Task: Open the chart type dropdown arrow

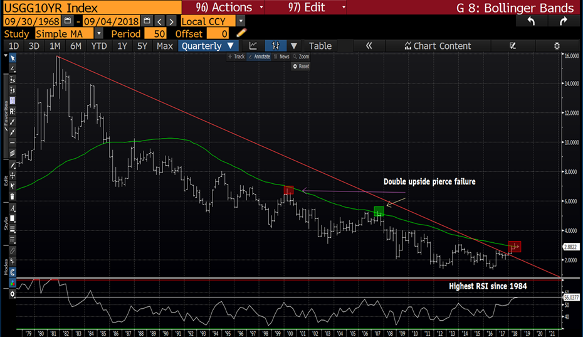Action: (294, 46)
